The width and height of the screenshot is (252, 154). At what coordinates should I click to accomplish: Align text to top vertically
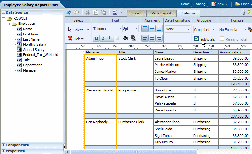point(145,29)
